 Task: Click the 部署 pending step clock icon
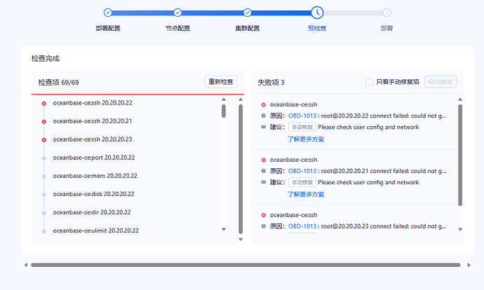pos(386,13)
